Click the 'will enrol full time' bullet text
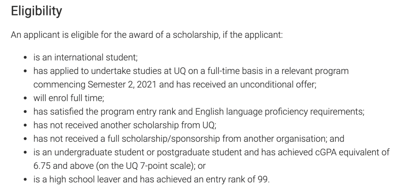Screen dimensions: 398x192 (69, 98)
